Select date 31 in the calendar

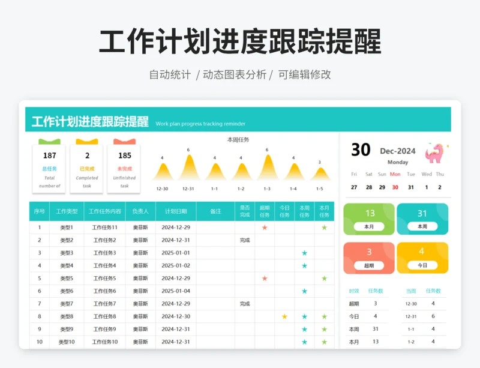(410, 187)
